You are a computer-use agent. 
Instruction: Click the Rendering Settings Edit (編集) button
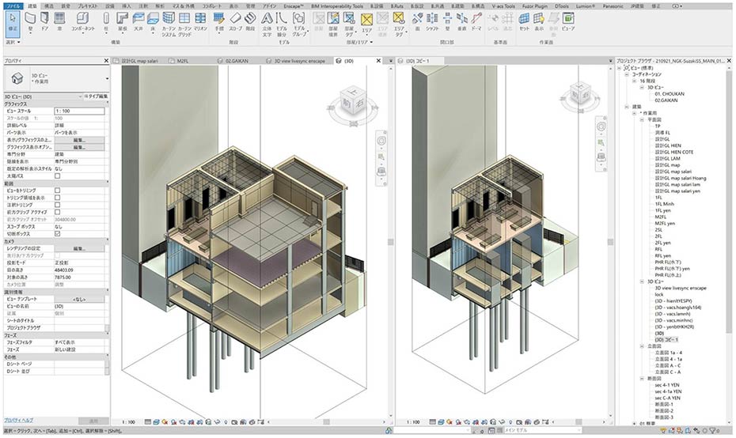[x=79, y=248]
